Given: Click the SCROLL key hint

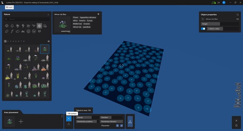Looking at the screenshot, I should click(x=237, y=106).
